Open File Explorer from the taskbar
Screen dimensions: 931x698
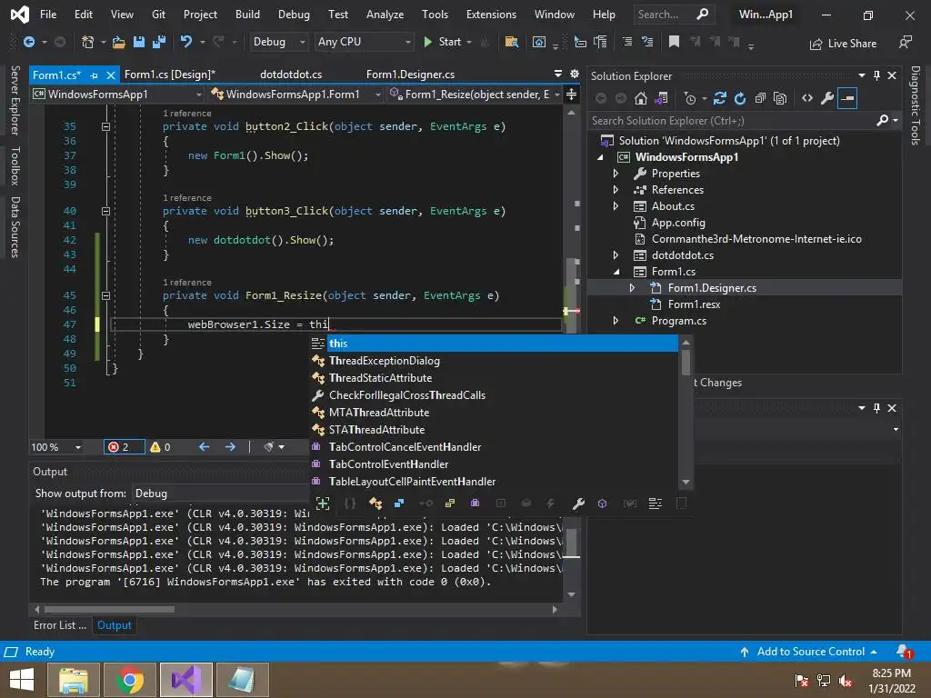click(x=74, y=680)
